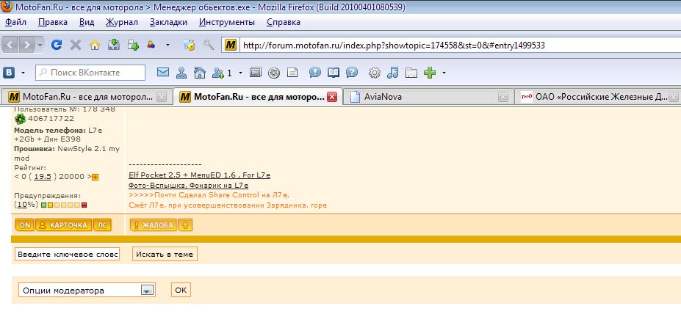
Task: Open VKontakte notes page icon
Action: pyautogui.click(x=292, y=73)
